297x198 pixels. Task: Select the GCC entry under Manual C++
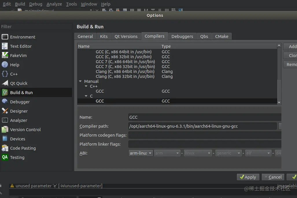[177, 91]
